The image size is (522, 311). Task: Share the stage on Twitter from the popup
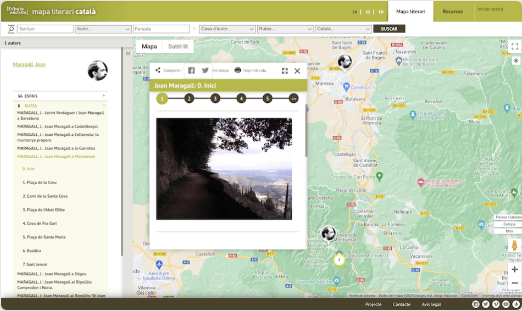click(x=205, y=70)
